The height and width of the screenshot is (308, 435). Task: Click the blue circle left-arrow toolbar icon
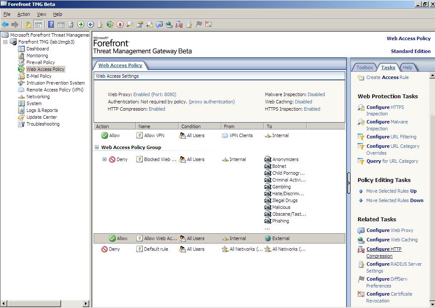coord(91,24)
